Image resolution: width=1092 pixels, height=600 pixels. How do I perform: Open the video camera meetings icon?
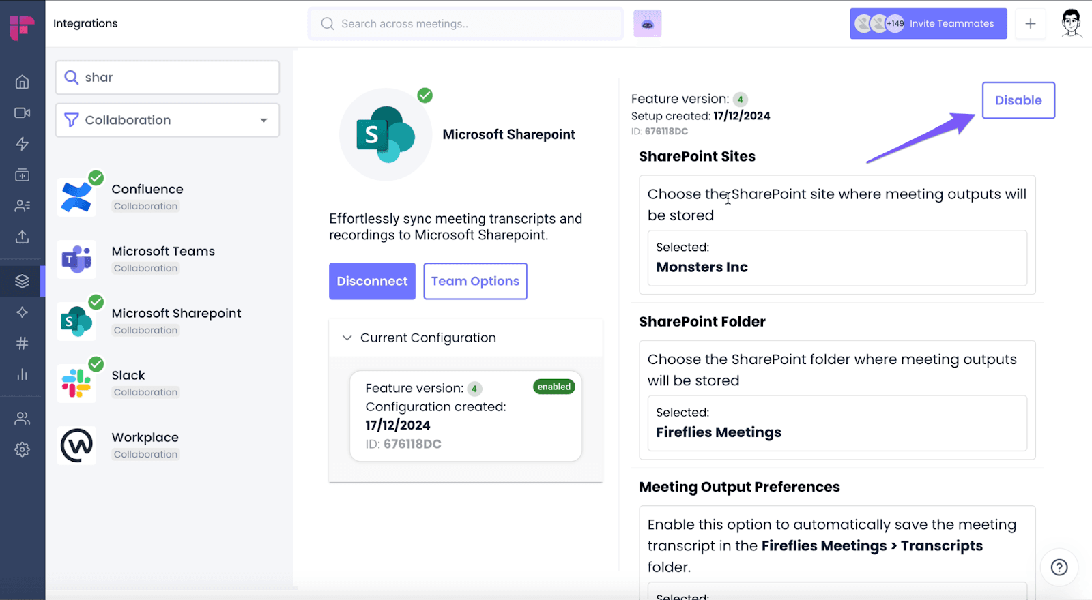[x=22, y=112]
